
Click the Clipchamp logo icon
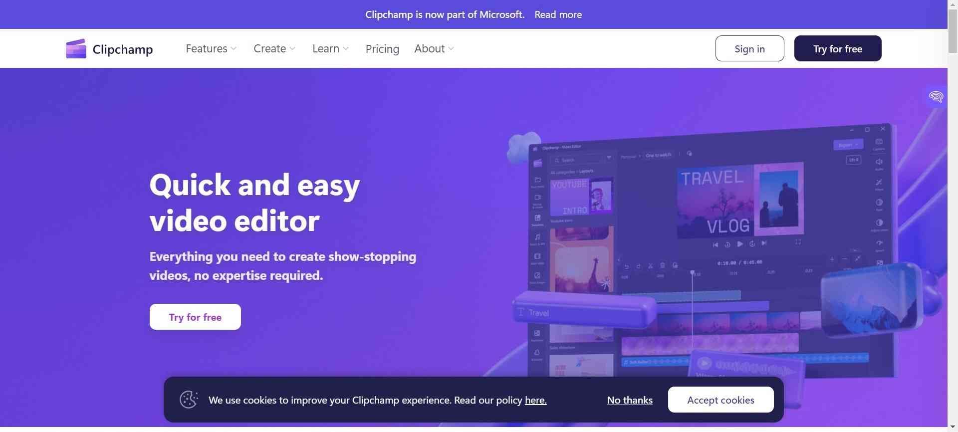[76, 49]
